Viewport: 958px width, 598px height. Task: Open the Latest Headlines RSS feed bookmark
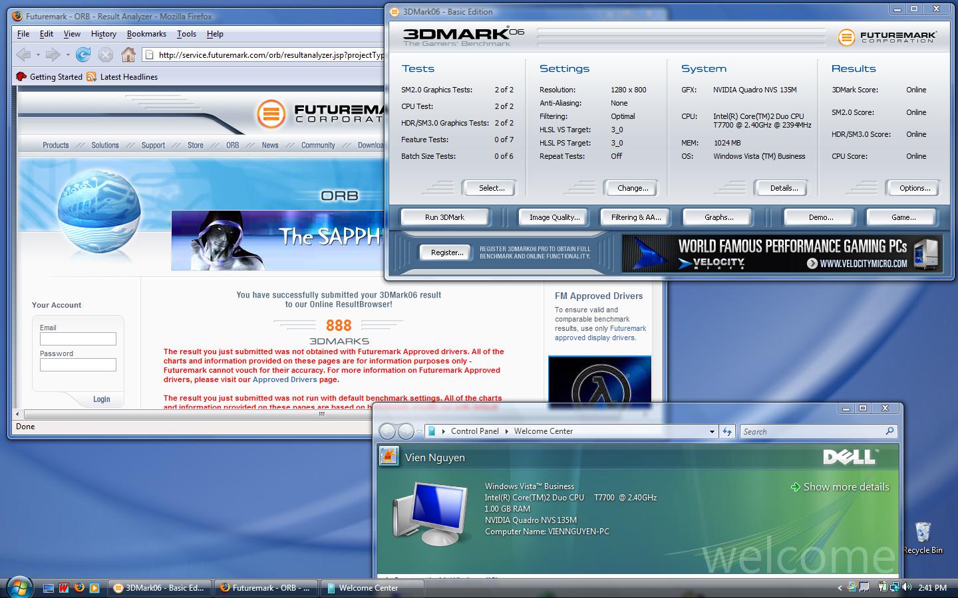tap(122, 77)
